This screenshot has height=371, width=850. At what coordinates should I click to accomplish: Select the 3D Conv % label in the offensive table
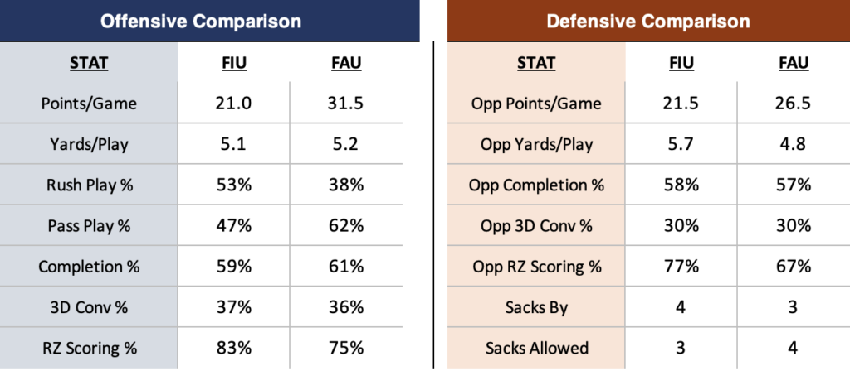[88, 307]
